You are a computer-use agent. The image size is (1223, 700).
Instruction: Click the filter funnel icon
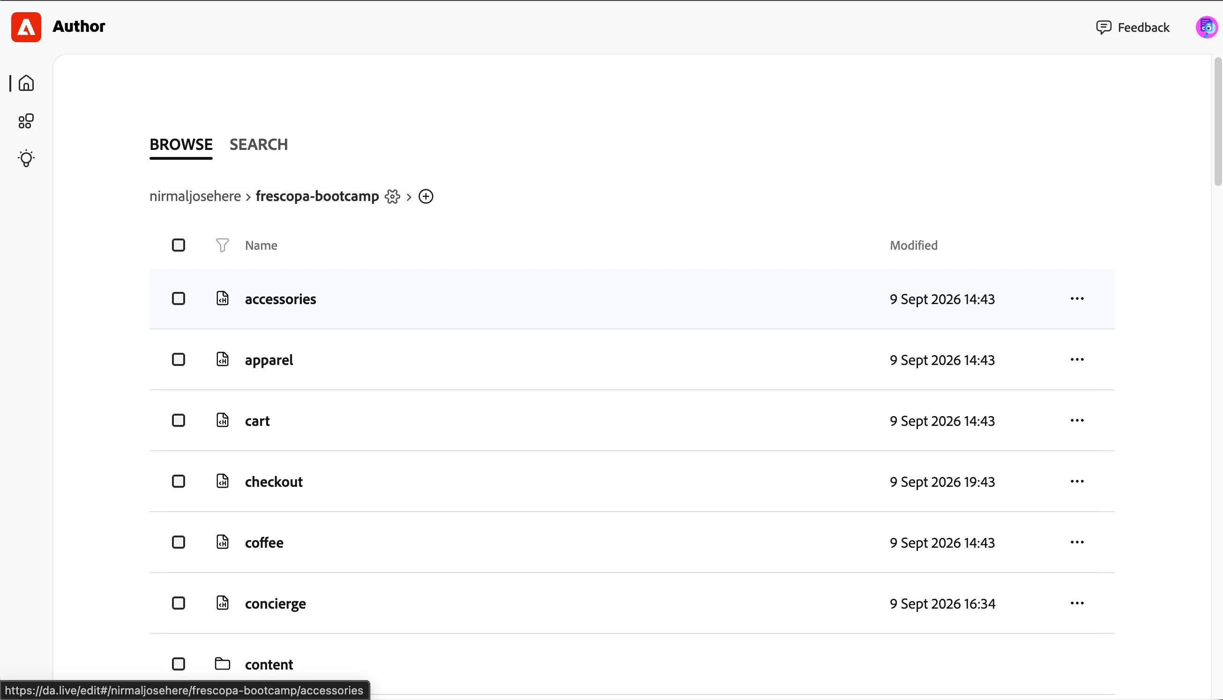(222, 245)
